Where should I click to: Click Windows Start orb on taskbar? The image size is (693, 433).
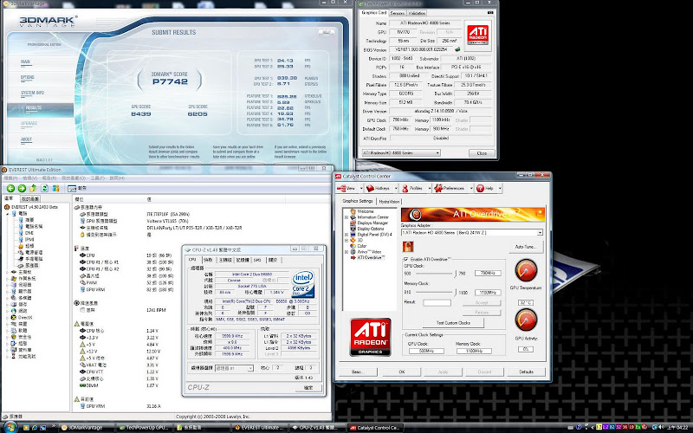pos(10,427)
